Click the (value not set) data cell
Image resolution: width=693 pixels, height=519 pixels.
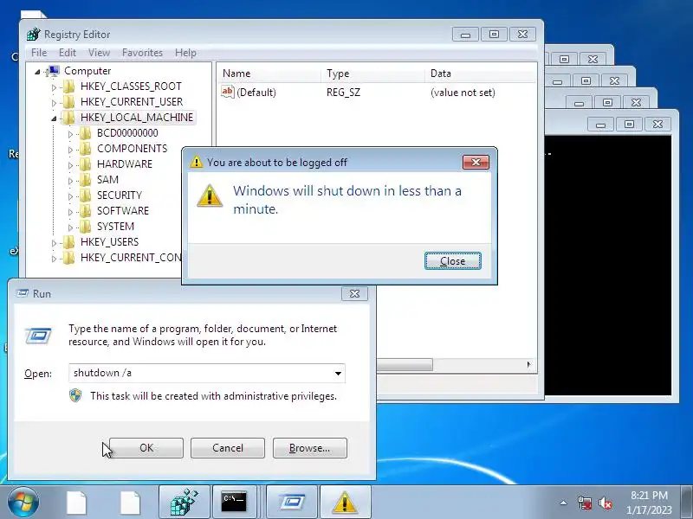[463, 93]
